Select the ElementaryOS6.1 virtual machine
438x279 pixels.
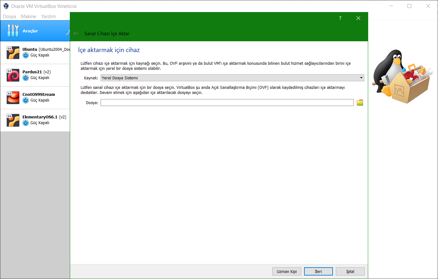coord(35,120)
